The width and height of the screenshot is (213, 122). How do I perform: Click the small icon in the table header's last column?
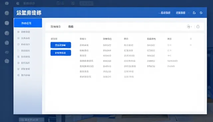(191, 39)
